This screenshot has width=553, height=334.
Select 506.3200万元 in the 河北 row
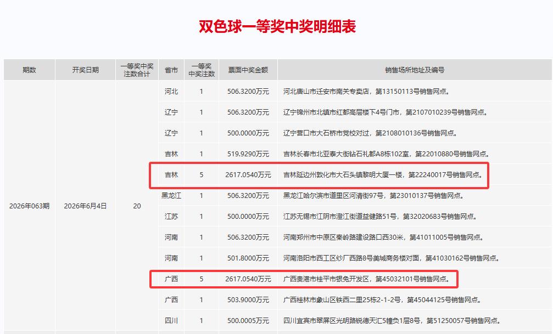click(248, 91)
